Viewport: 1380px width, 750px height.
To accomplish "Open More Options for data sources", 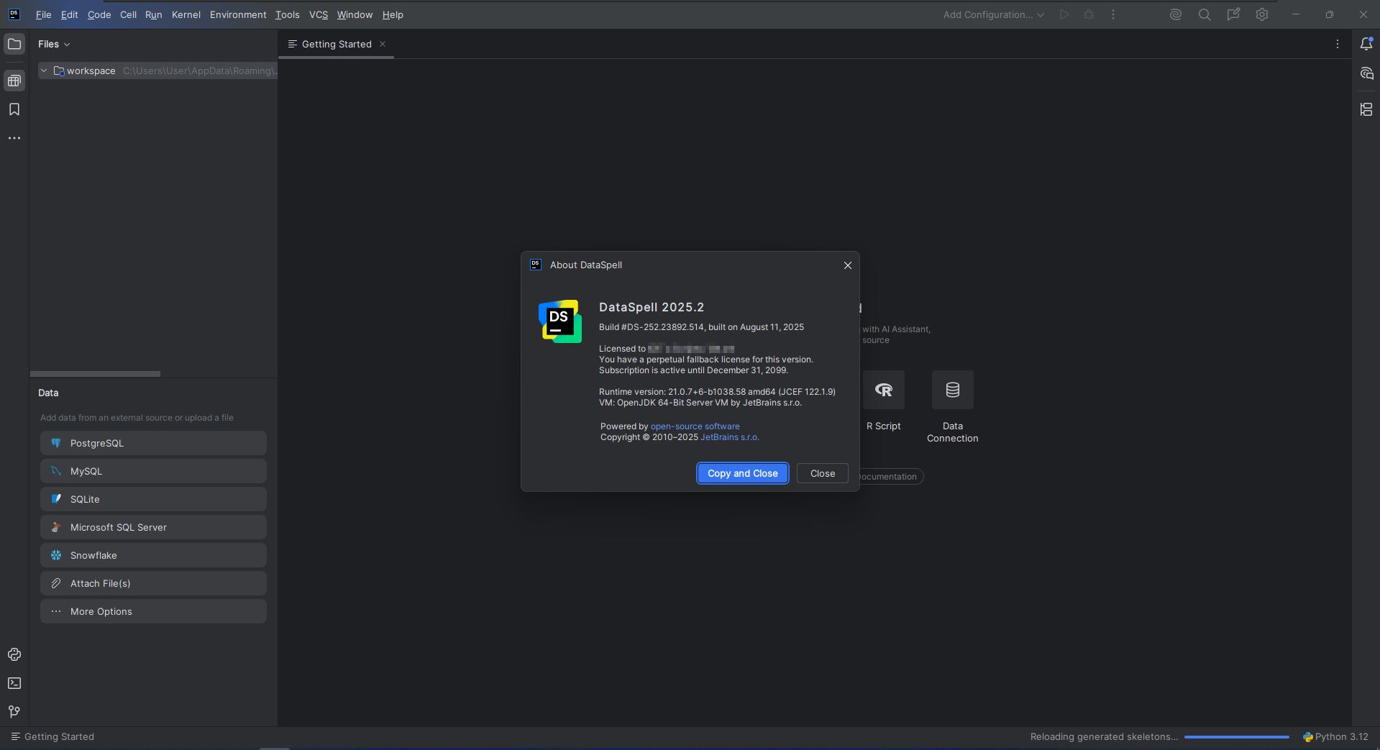I will click(153, 611).
